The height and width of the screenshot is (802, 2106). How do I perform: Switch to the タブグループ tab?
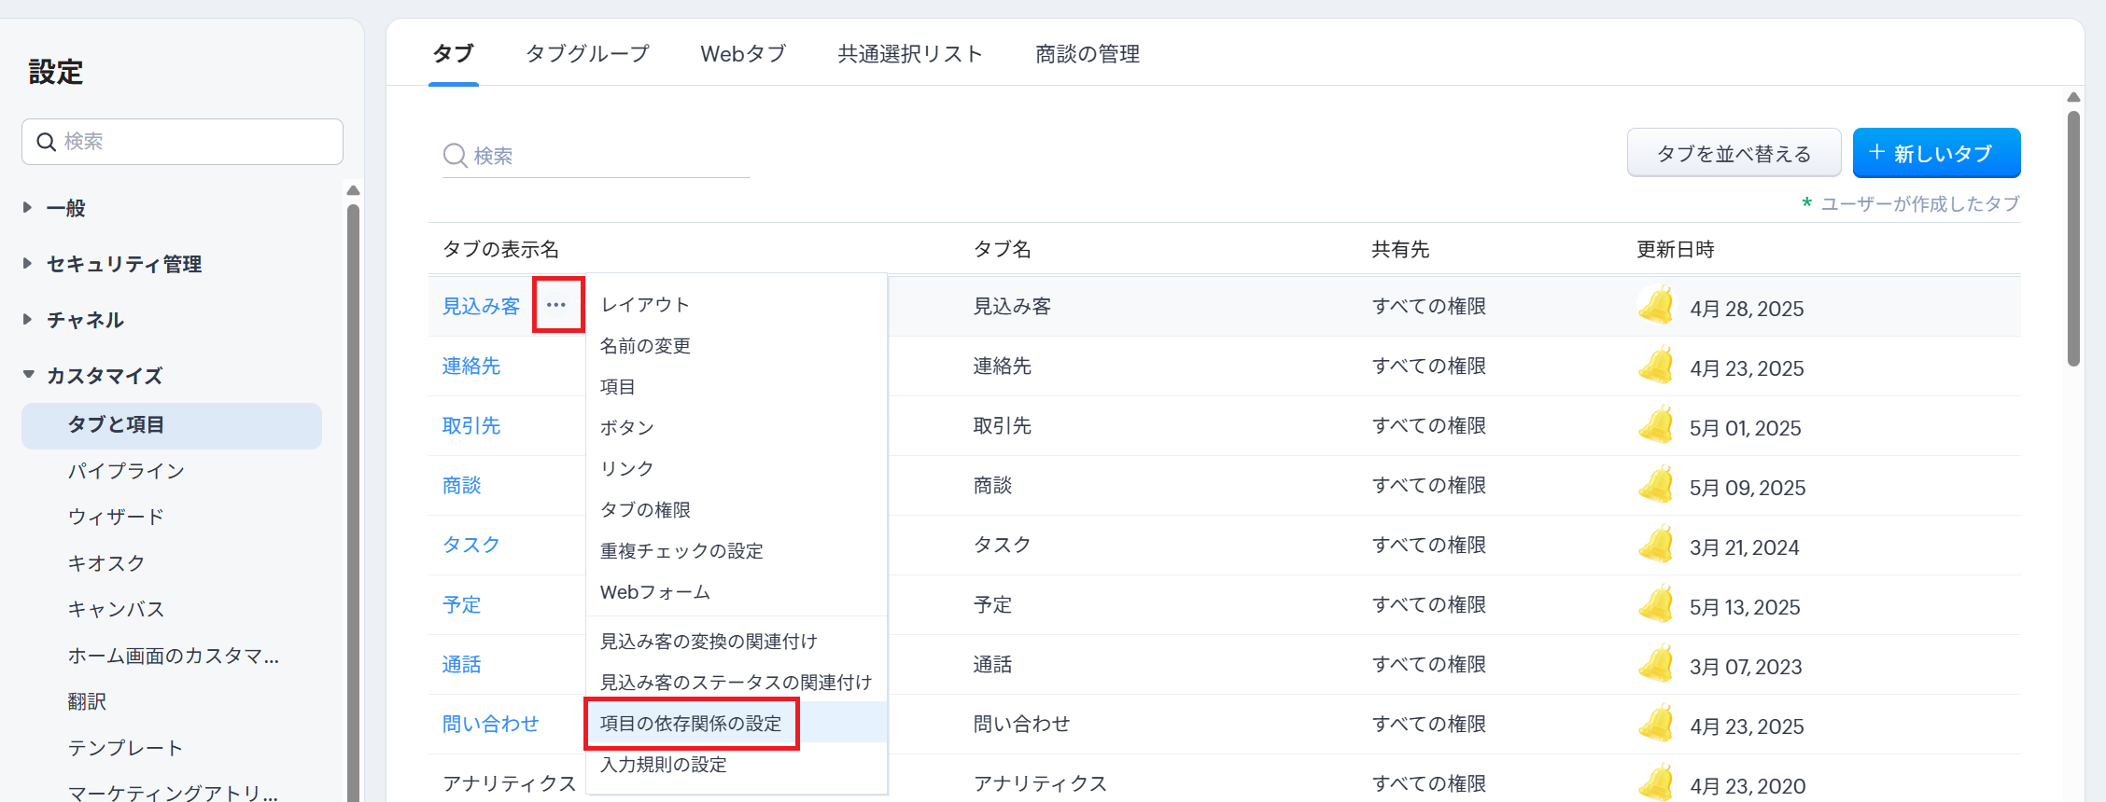point(587,54)
